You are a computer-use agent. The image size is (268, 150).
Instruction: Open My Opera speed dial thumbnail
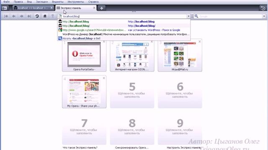84,92
